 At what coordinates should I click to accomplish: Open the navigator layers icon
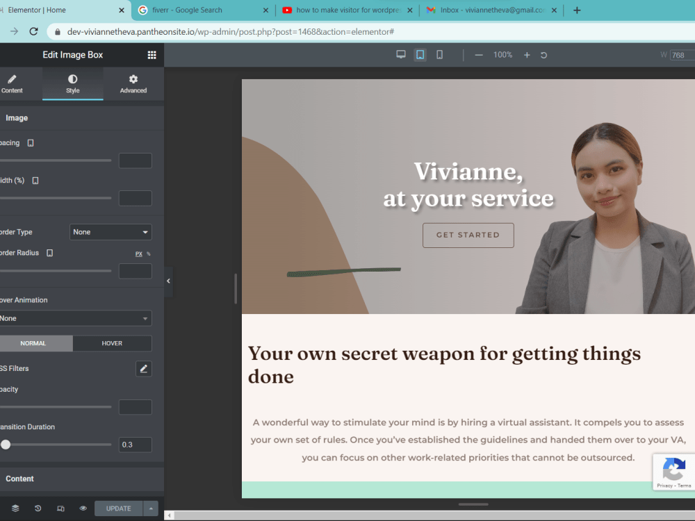(x=15, y=508)
